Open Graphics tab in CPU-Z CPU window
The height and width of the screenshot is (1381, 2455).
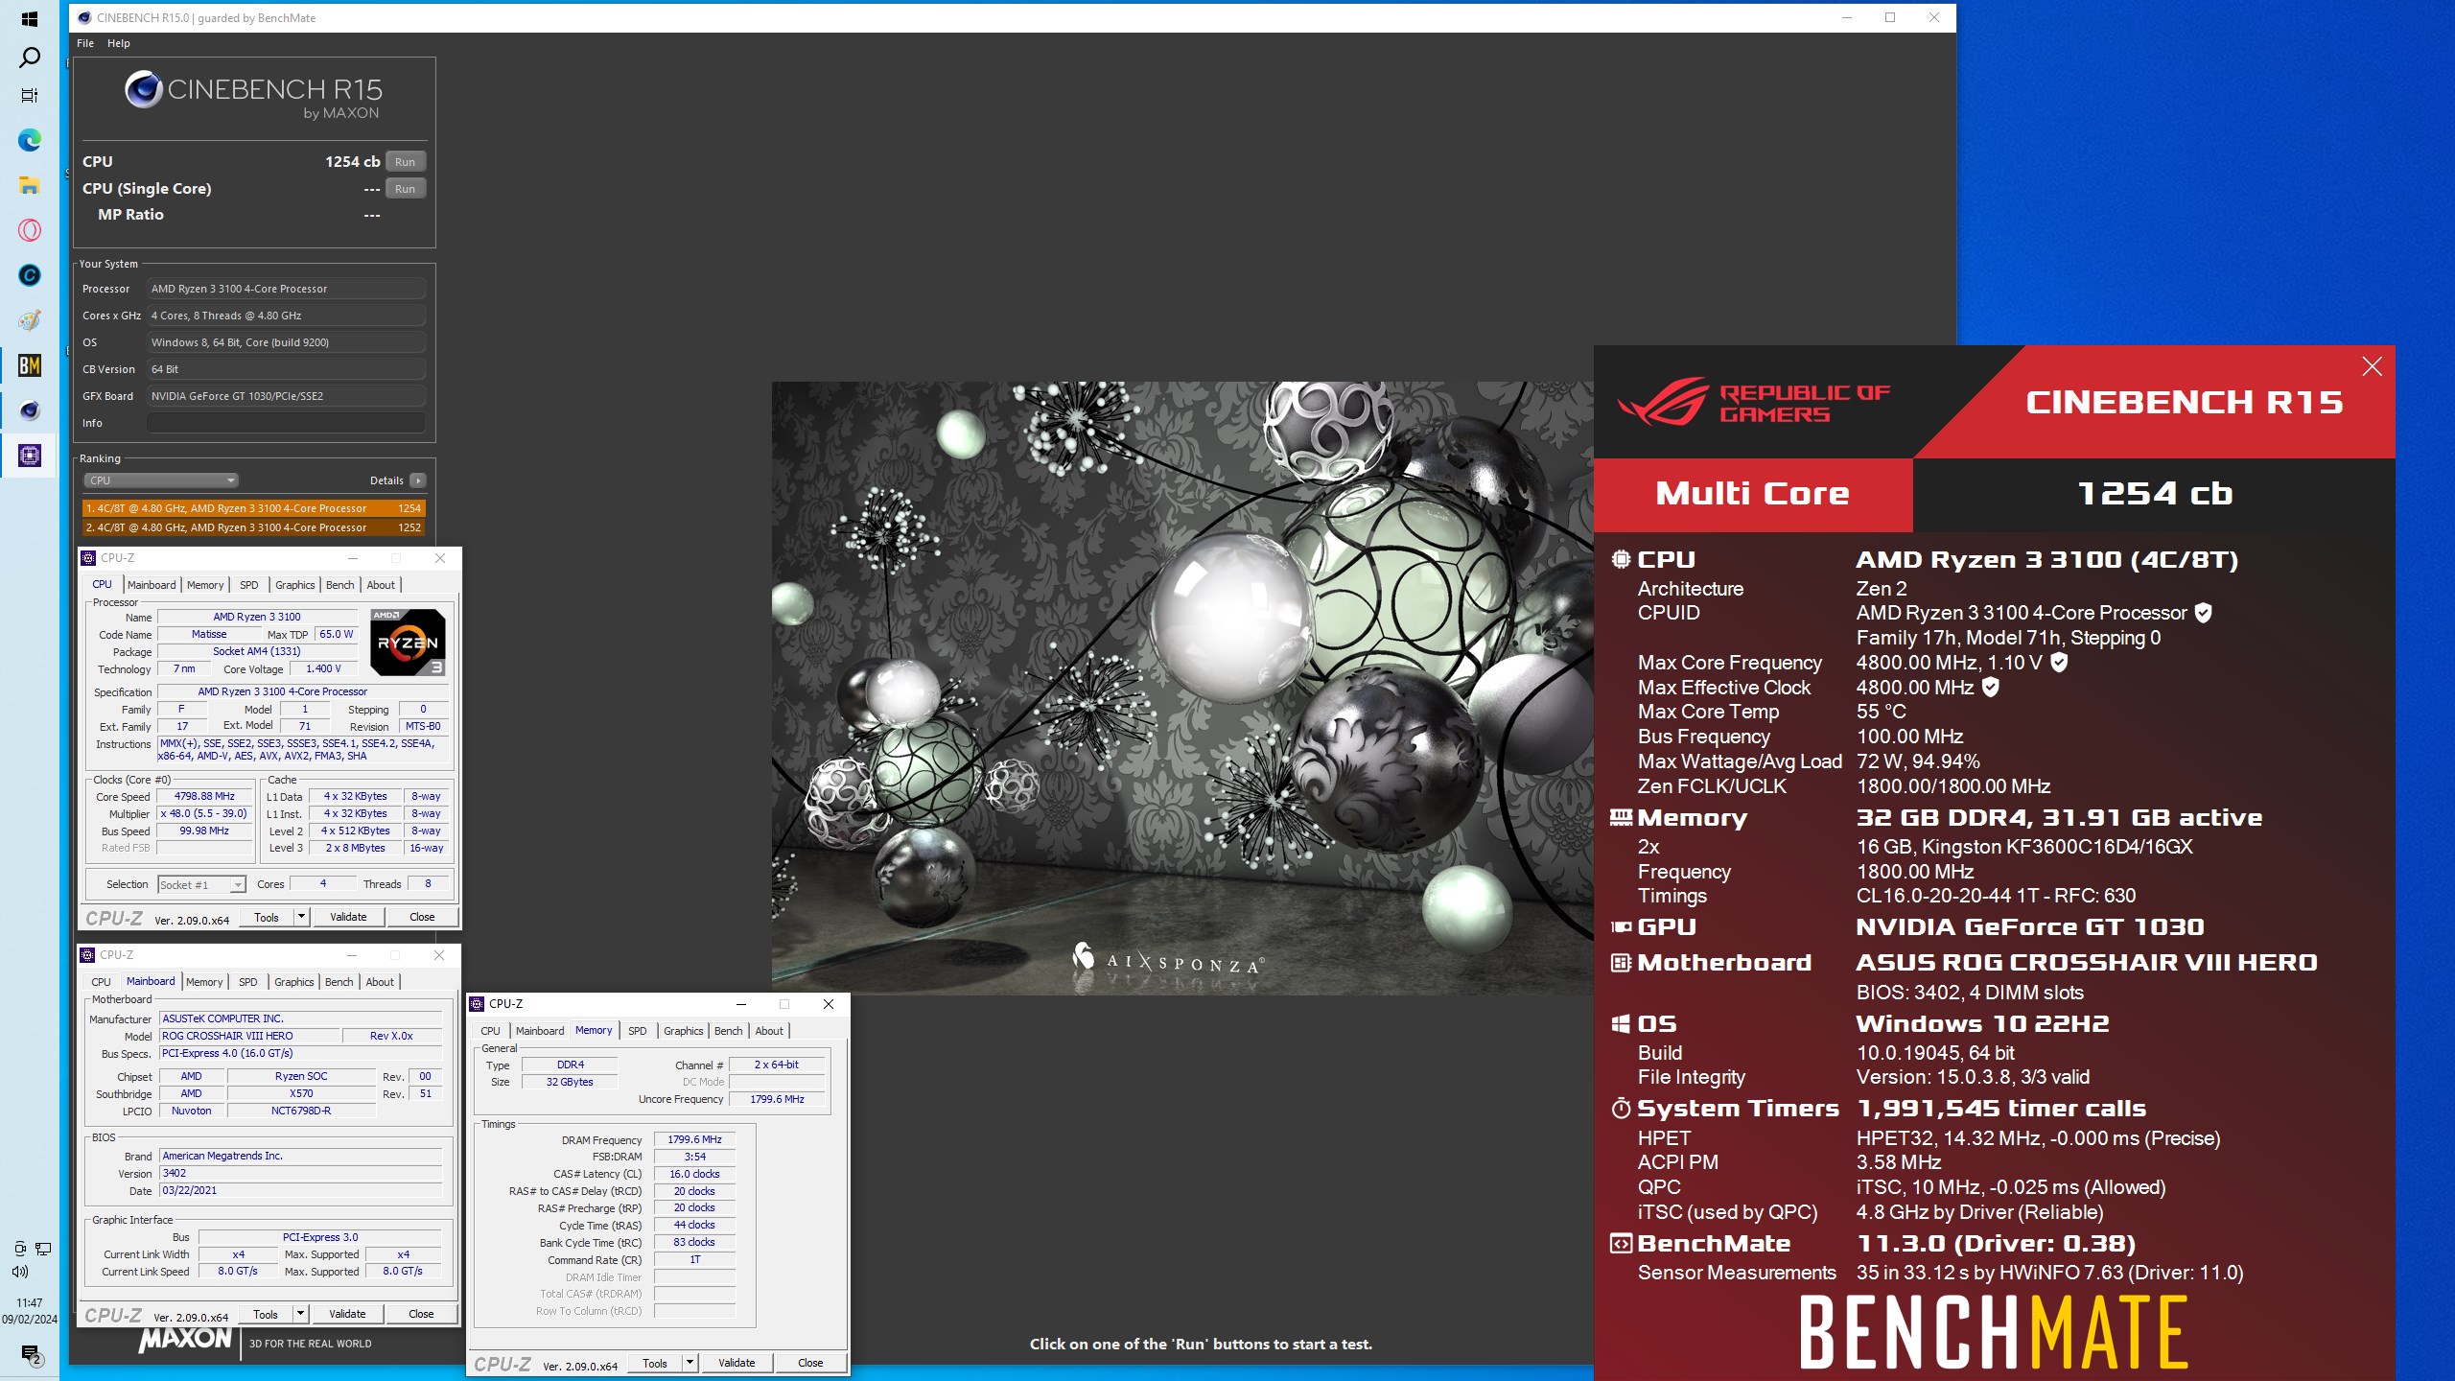click(294, 585)
